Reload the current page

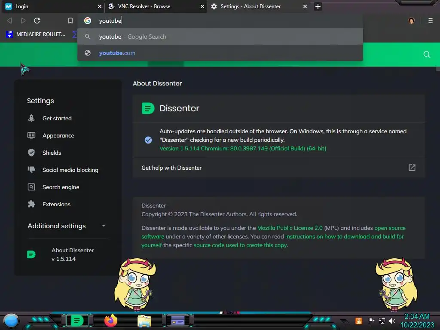click(37, 21)
